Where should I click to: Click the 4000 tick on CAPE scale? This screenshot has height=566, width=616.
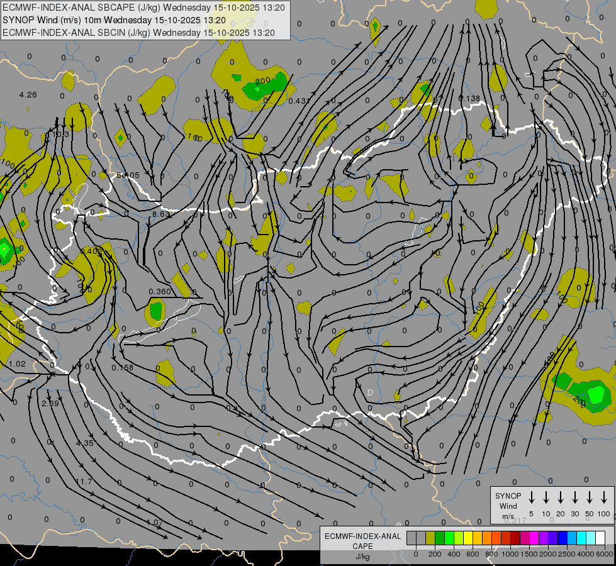(586, 554)
